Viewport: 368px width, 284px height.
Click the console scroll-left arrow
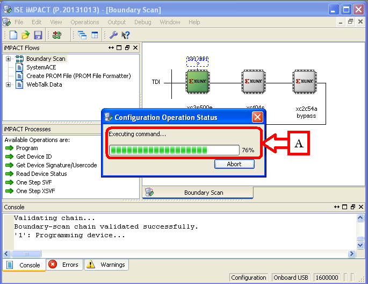click(6, 254)
